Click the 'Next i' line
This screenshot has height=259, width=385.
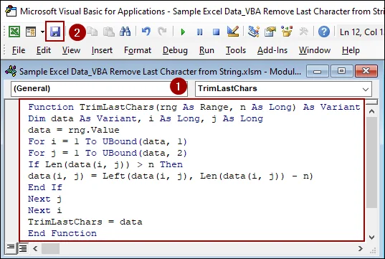pyautogui.click(x=45, y=210)
